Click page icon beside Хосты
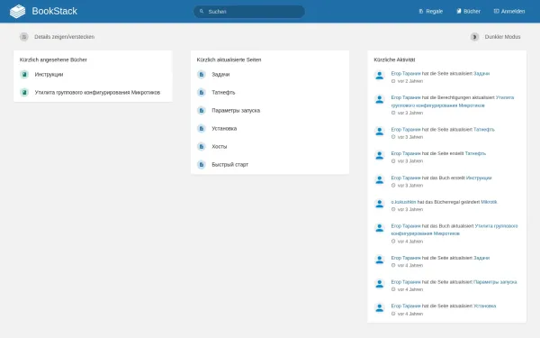 coord(202,147)
